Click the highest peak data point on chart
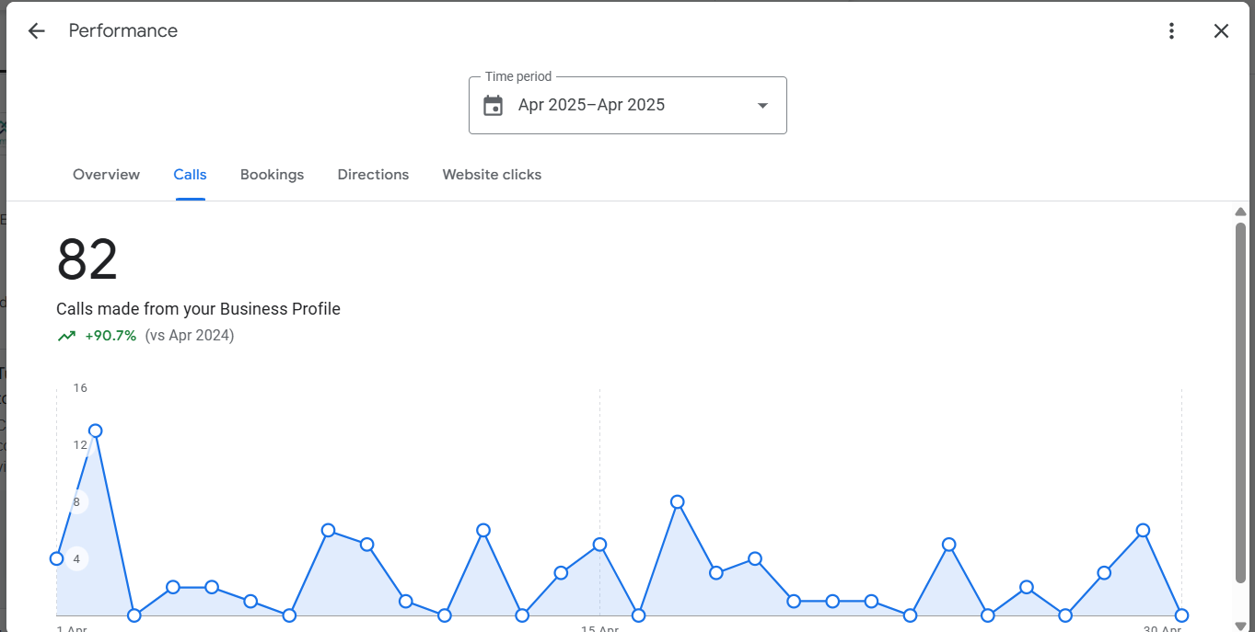This screenshot has height=632, width=1255. pyautogui.click(x=95, y=431)
